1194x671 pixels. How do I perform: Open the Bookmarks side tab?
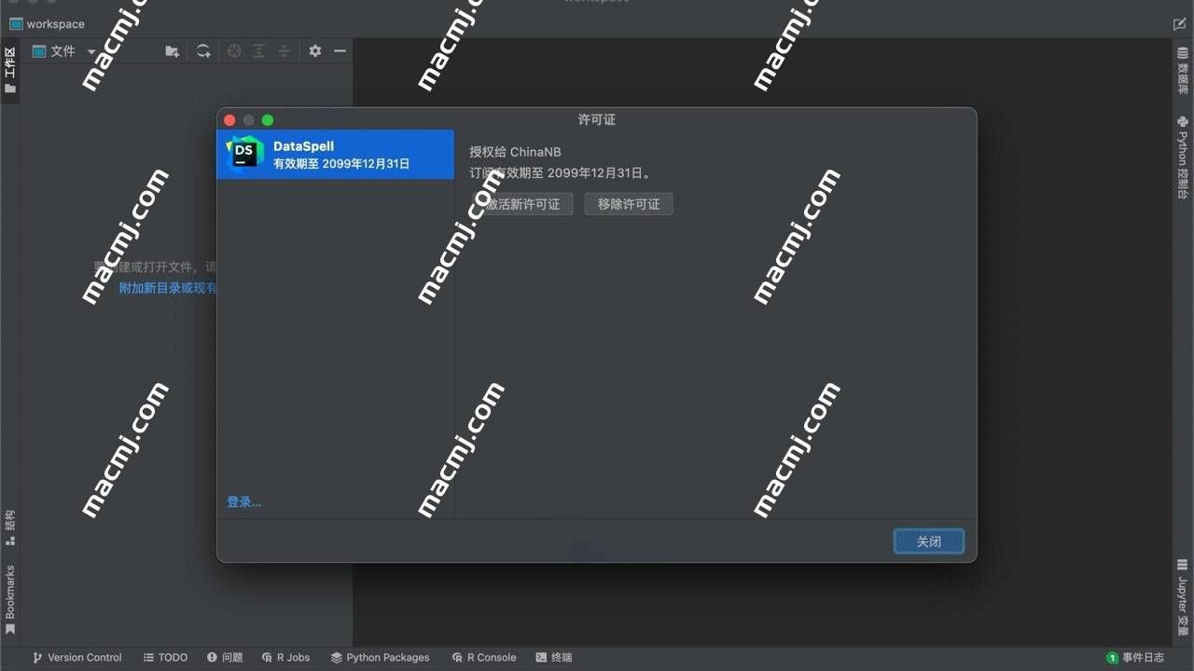[10, 600]
